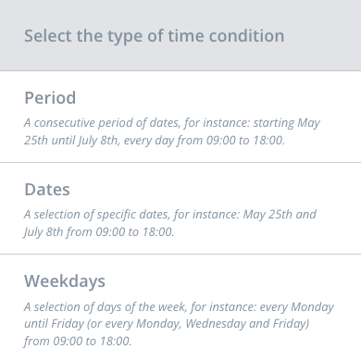361x361 pixels.
Task: Click 'from 09:00 to 18:00' under Weekdays
Action: 78,342
